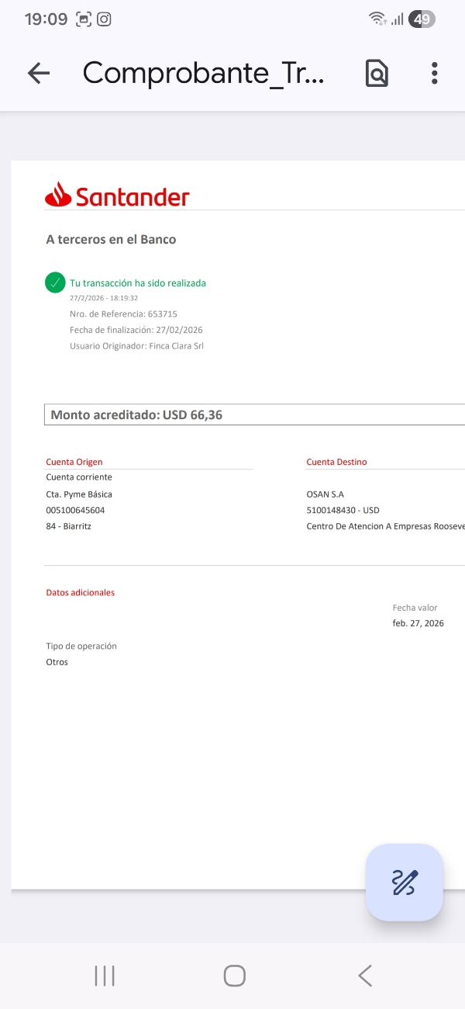Tap the green success checkmark icon
This screenshot has height=1009, width=465.
[x=55, y=283]
